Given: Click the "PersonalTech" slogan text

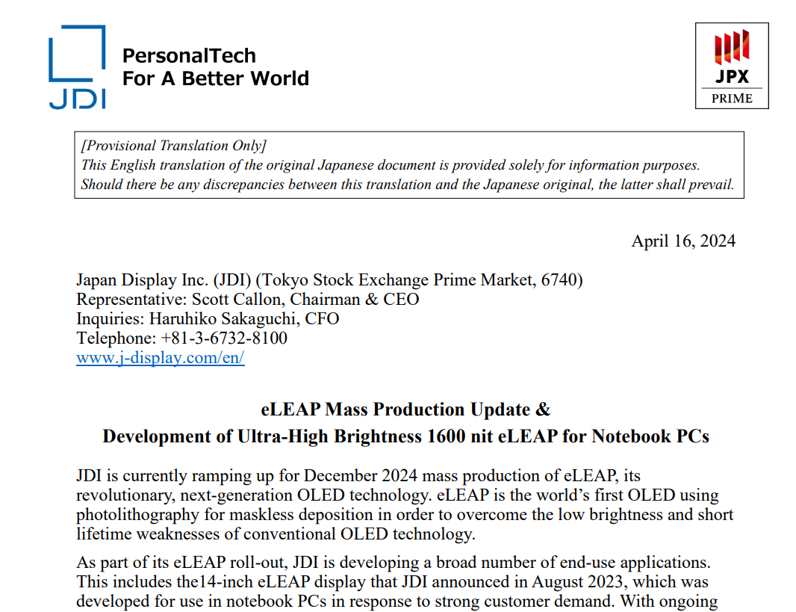Looking at the screenshot, I should pyautogui.click(x=188, y=55).
